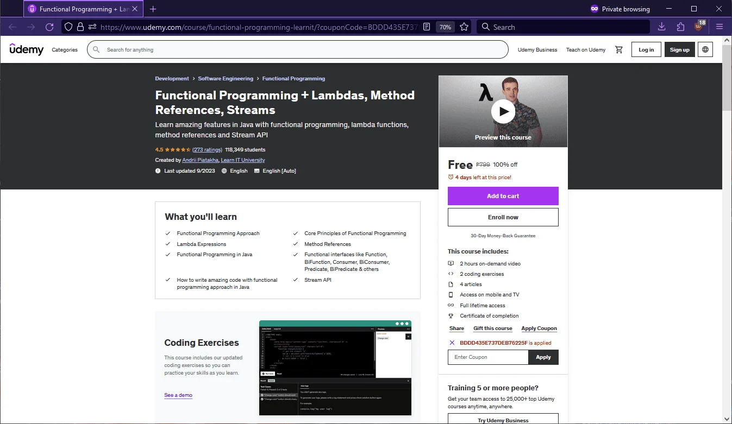Apply the coupon with Apply button
This screenshot has width=732, height=424.
tap(543, 357)
